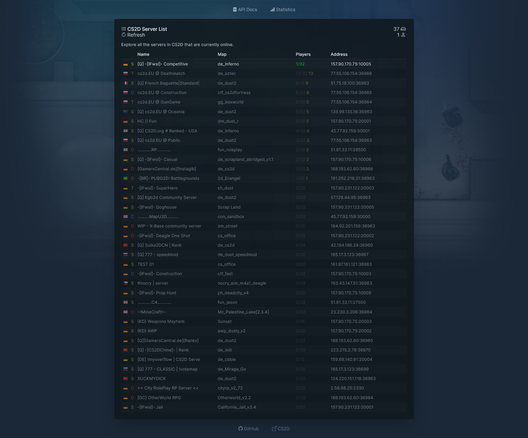This screenshot has width=528, height=438.
Task: Click the US flag on the ~!MineCraft!~ row
Action: click(125, 312)
